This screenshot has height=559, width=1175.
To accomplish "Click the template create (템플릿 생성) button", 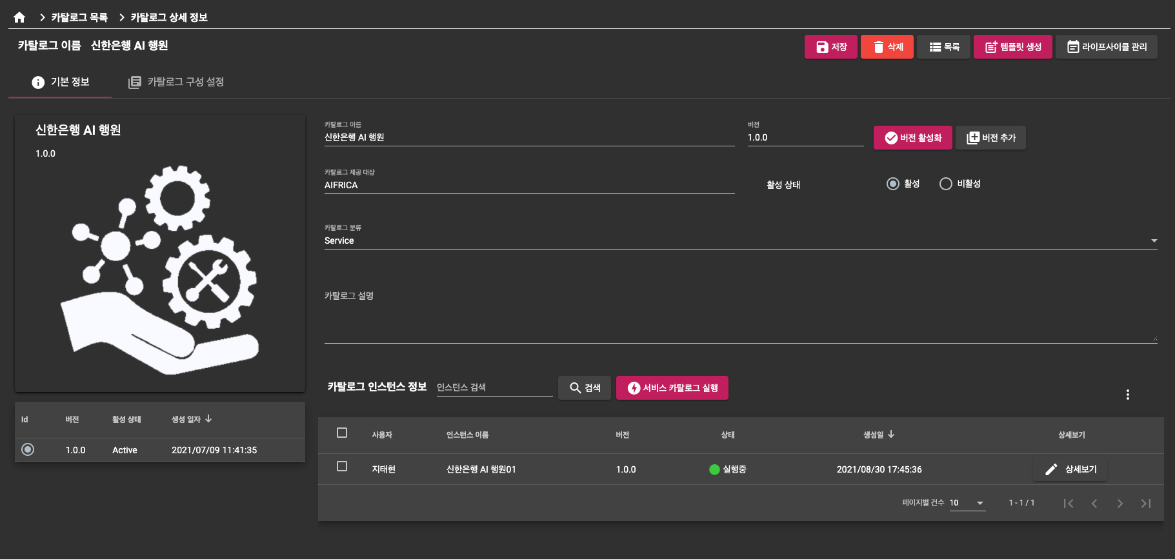I will pos(1012,47).
